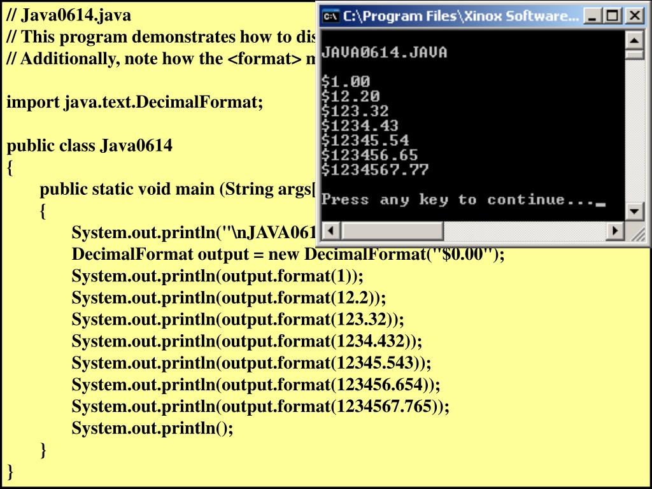Click the '// Additionally, note how' comment line
Viewport: 652px width, 489px height.
(162, 59)
